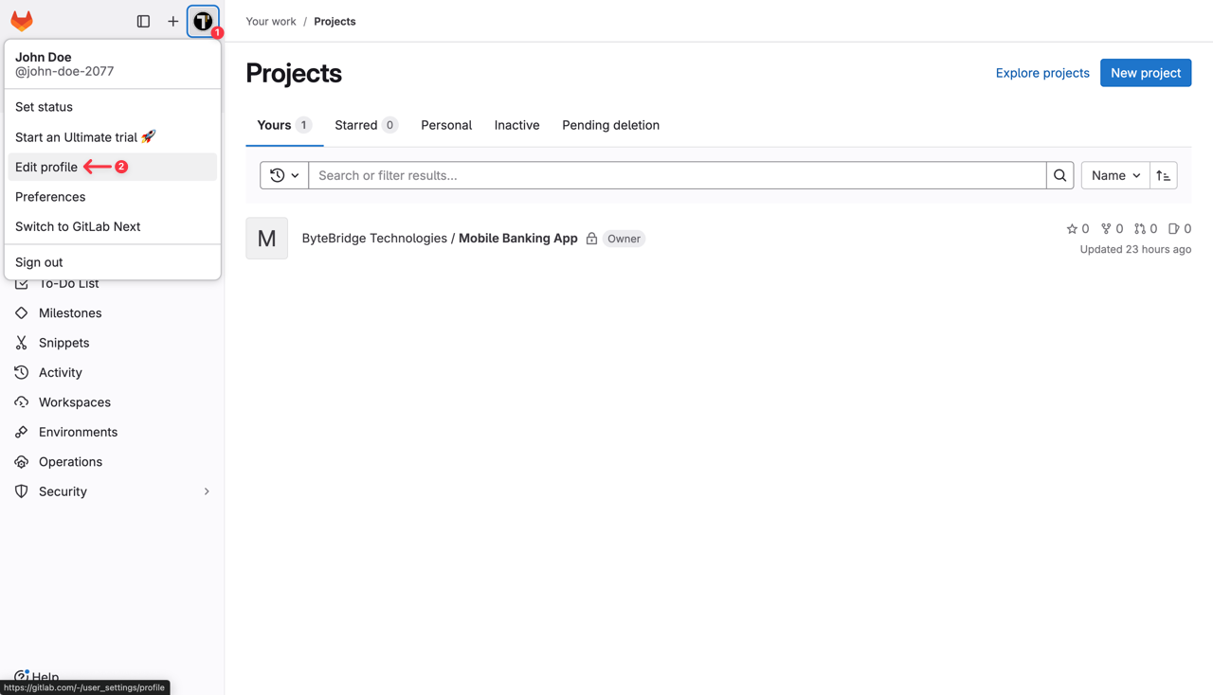Image resolution: width=1213 pixels, height=695 pixels.
Task: Click the create new item plus icon
Action: click(x=172, y=21)
